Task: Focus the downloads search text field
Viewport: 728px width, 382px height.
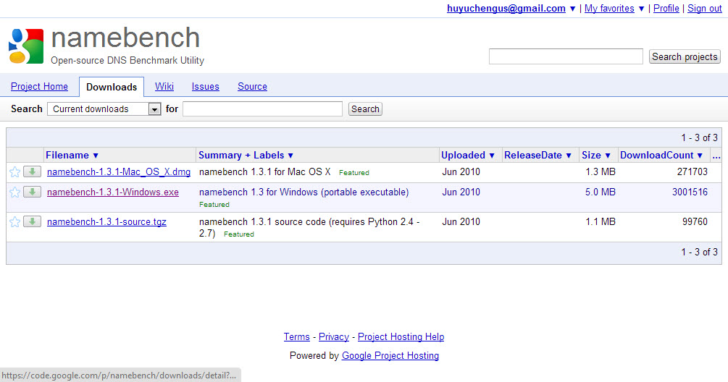Action: pyautogui.click(x=262, y=109)
